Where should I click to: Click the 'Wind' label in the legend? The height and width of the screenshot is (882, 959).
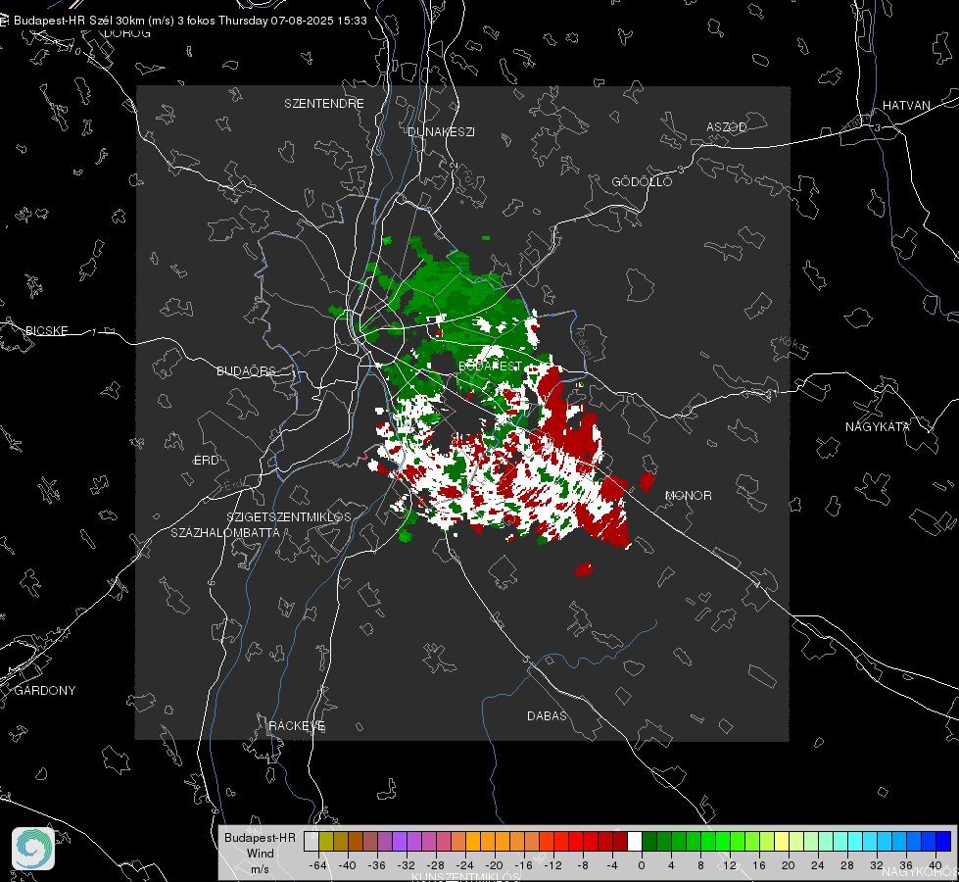tap(260, 854)
